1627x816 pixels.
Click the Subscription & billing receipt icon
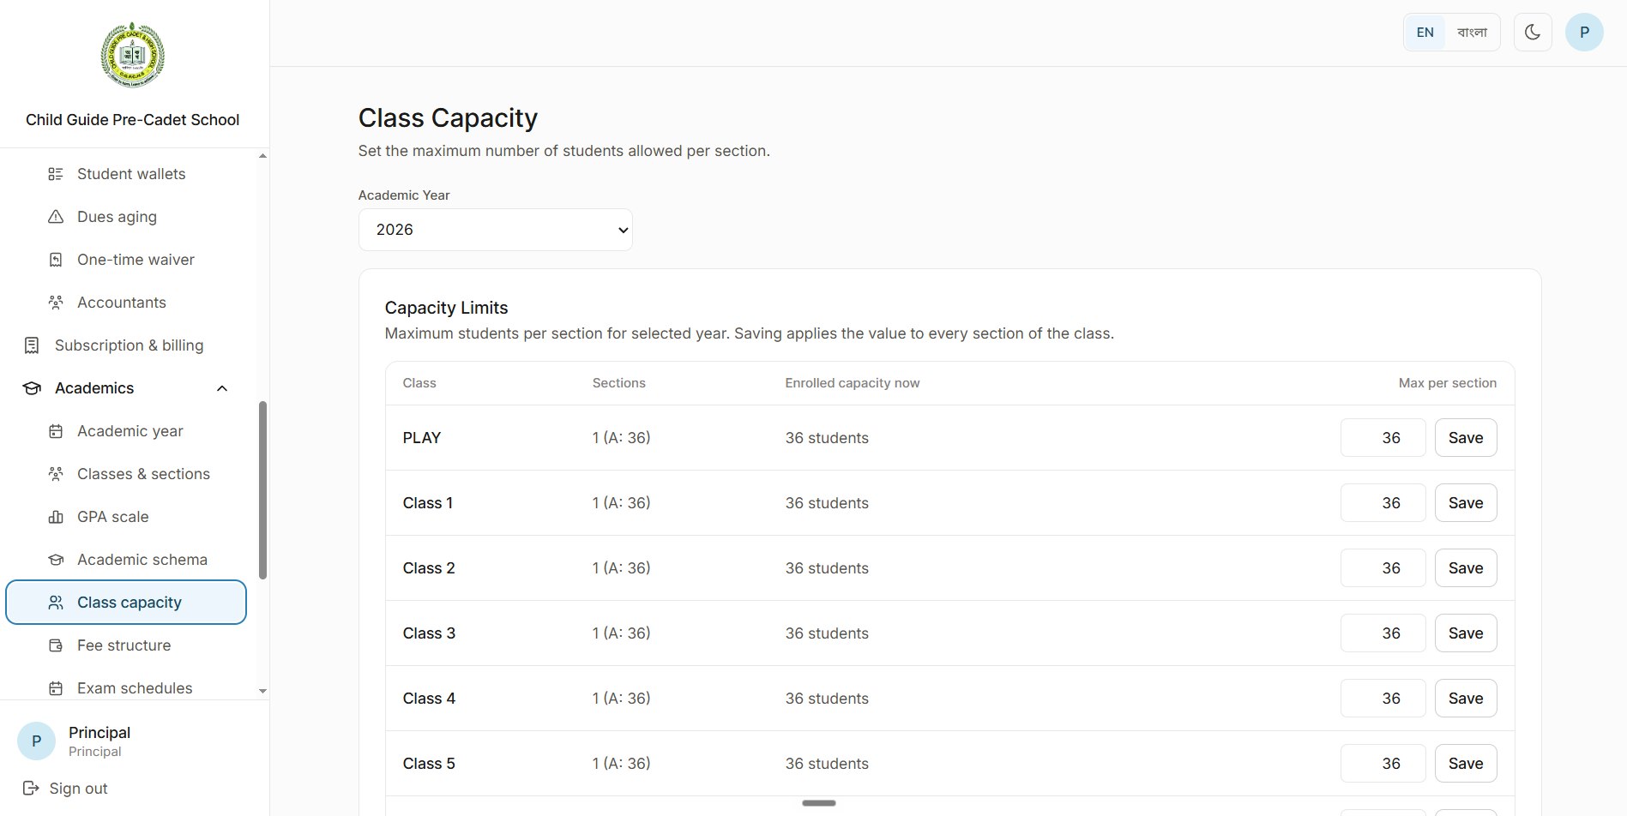[32, 345]
